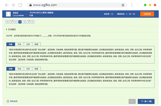Go back using the browser back arrow
Image resolution: width=161 pixels, height=106 pixels.
pos(7,5)
